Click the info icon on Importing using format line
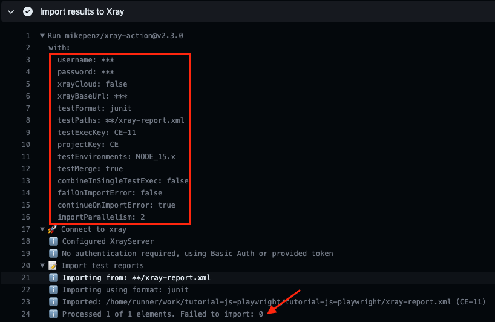495x322 pixels. click(x=53, y=290)
